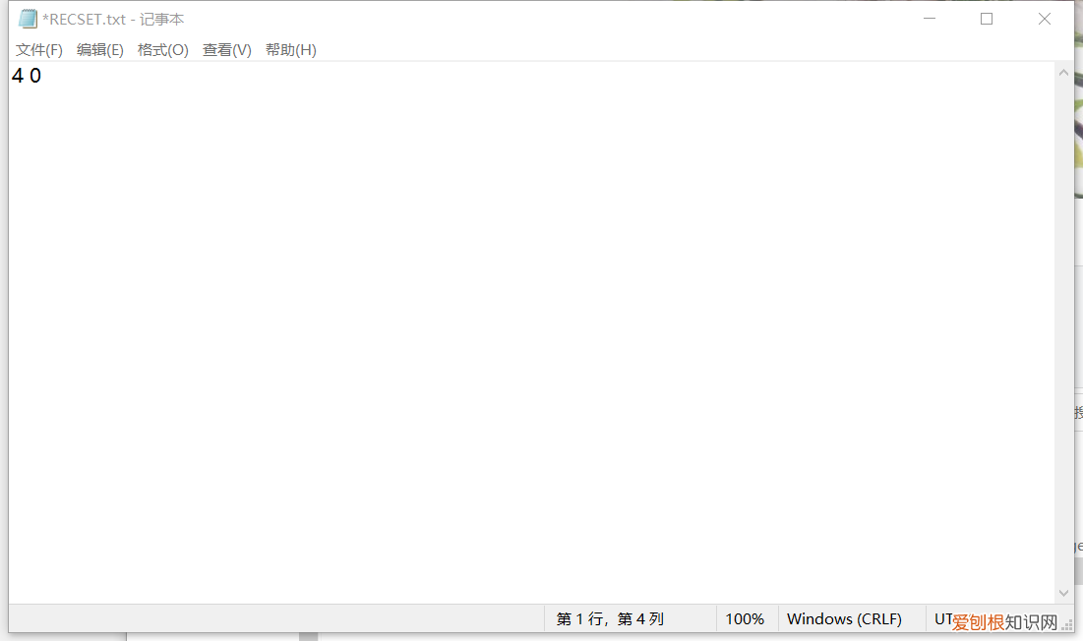Click the scrollbar up arrow
Image resolution: width=1083 pixels, height=641 pixels.
(x=1063, y=73)
